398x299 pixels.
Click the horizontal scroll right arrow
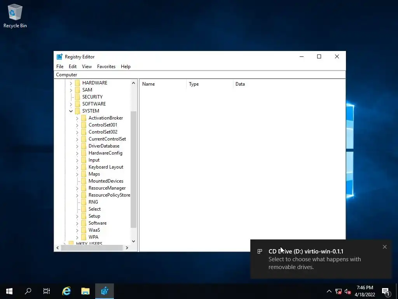coord(127,248)
